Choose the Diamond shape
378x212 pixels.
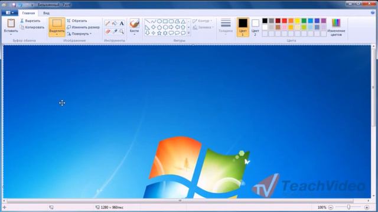click(x=154, y=27)
